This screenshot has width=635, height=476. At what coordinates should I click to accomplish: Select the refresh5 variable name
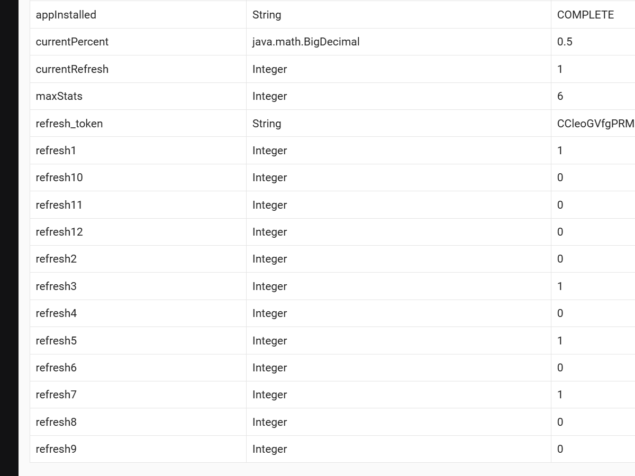pos(56,341)
